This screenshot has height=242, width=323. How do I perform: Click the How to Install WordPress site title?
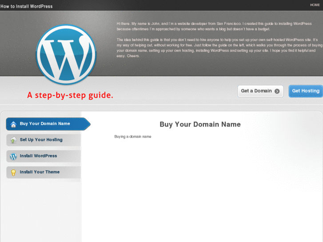point(26,6)
